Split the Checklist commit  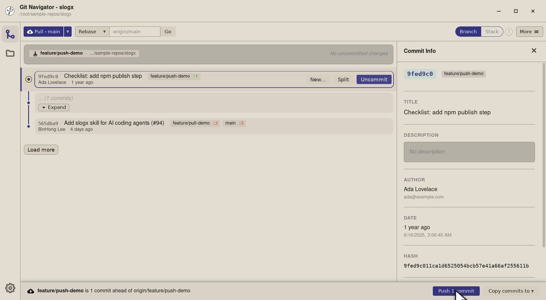[343, 79]
